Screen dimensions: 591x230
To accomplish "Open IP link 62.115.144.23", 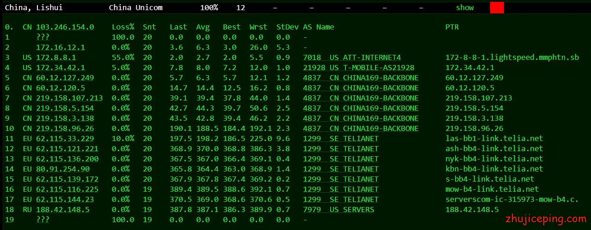I will click(x=65, y=200).
